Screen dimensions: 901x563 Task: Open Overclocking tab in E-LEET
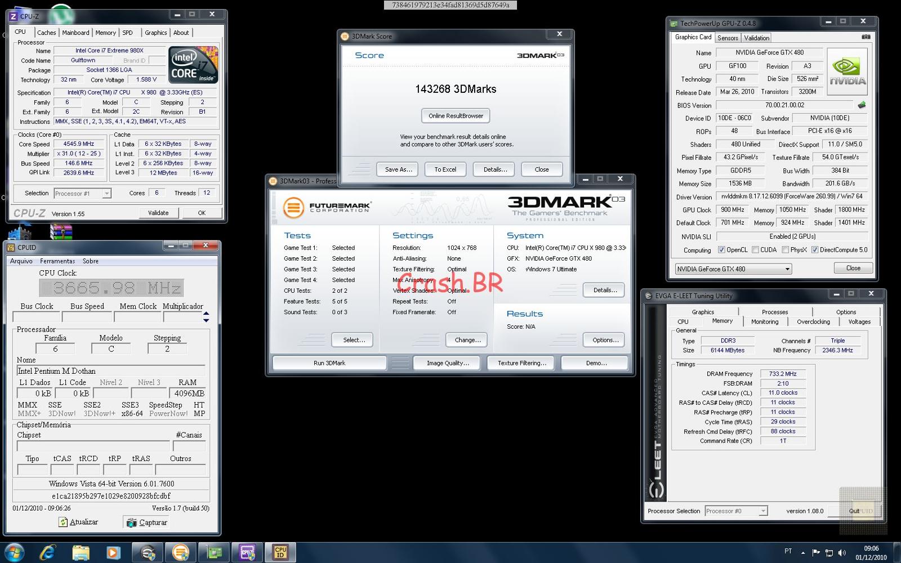point(813,322)
